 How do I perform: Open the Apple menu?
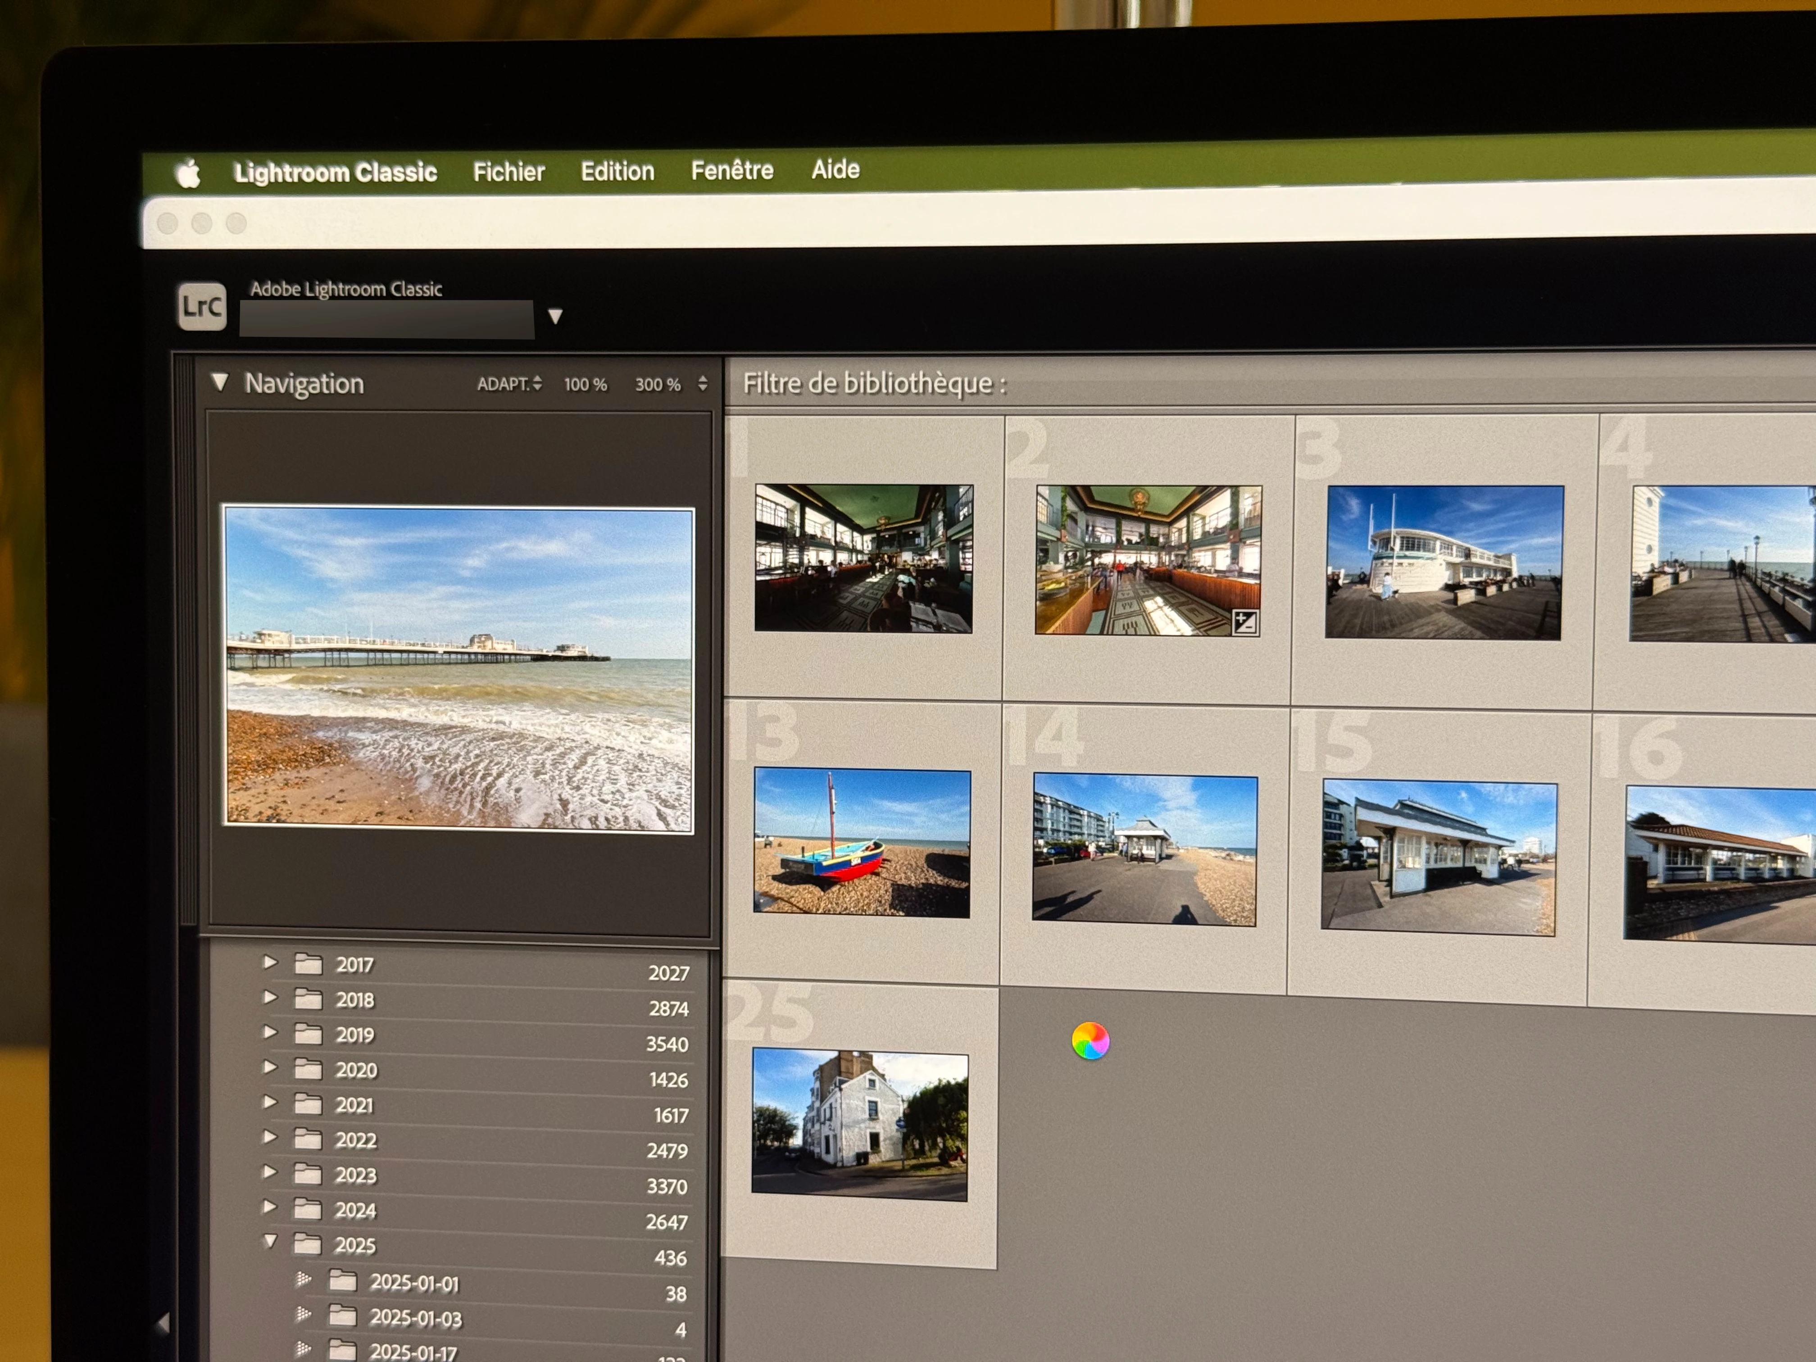point(189,174)
